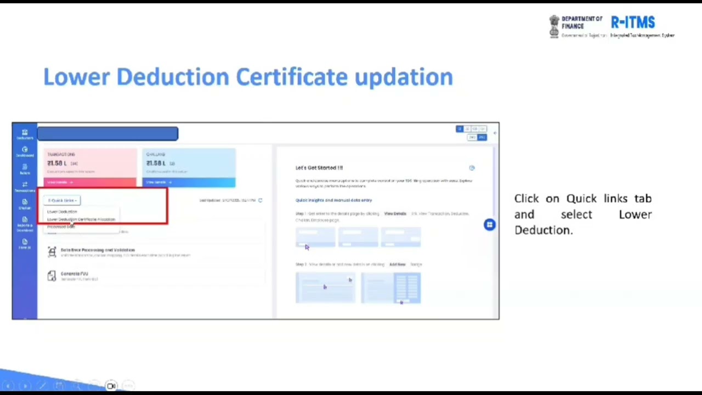Click the round blue grid floating button
Screen dimensions: 702x395
[489, 224]
